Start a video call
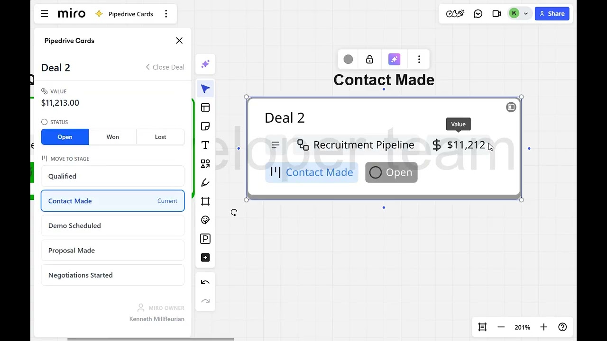Viewport: 607px width, 341px height. [497, 14]
